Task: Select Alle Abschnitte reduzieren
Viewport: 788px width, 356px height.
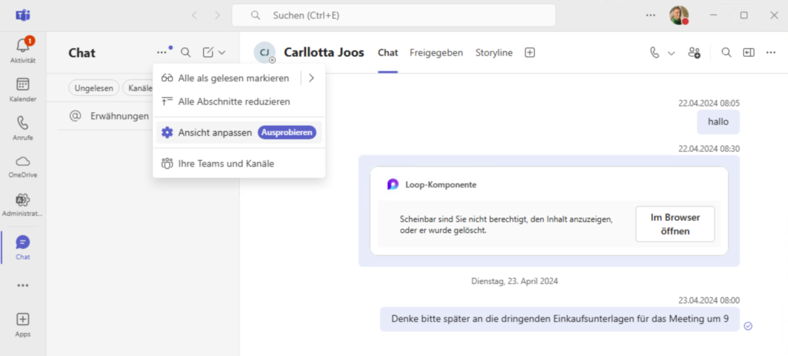Action: pyautogui.click(x=239, y=102)
